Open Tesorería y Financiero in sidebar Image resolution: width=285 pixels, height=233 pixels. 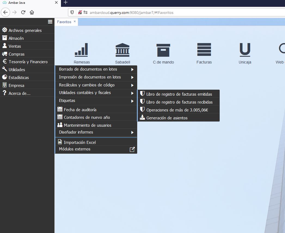tap(28, 62)
